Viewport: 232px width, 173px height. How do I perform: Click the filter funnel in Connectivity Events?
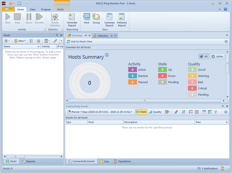pos(216,112)
